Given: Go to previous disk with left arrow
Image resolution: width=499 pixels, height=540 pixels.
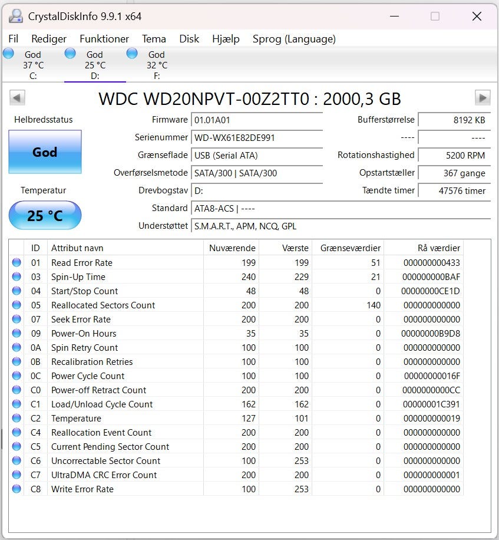Looking at the screenshot, I should [17, 98].
